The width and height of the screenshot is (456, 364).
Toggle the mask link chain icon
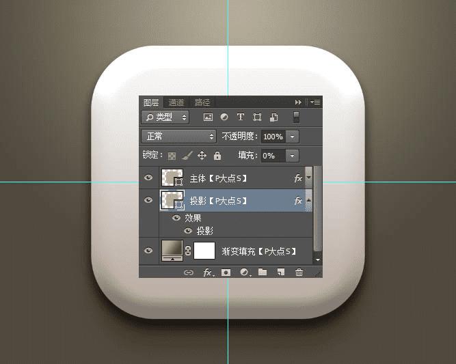tap(188, 251)
